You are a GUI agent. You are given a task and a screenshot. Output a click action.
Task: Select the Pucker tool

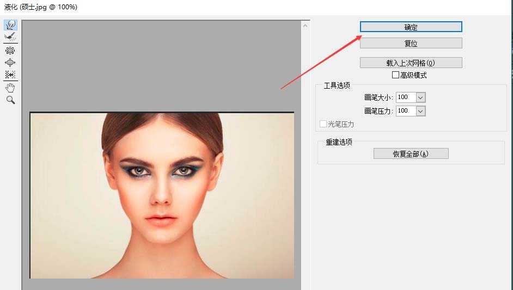pos(10,51)
